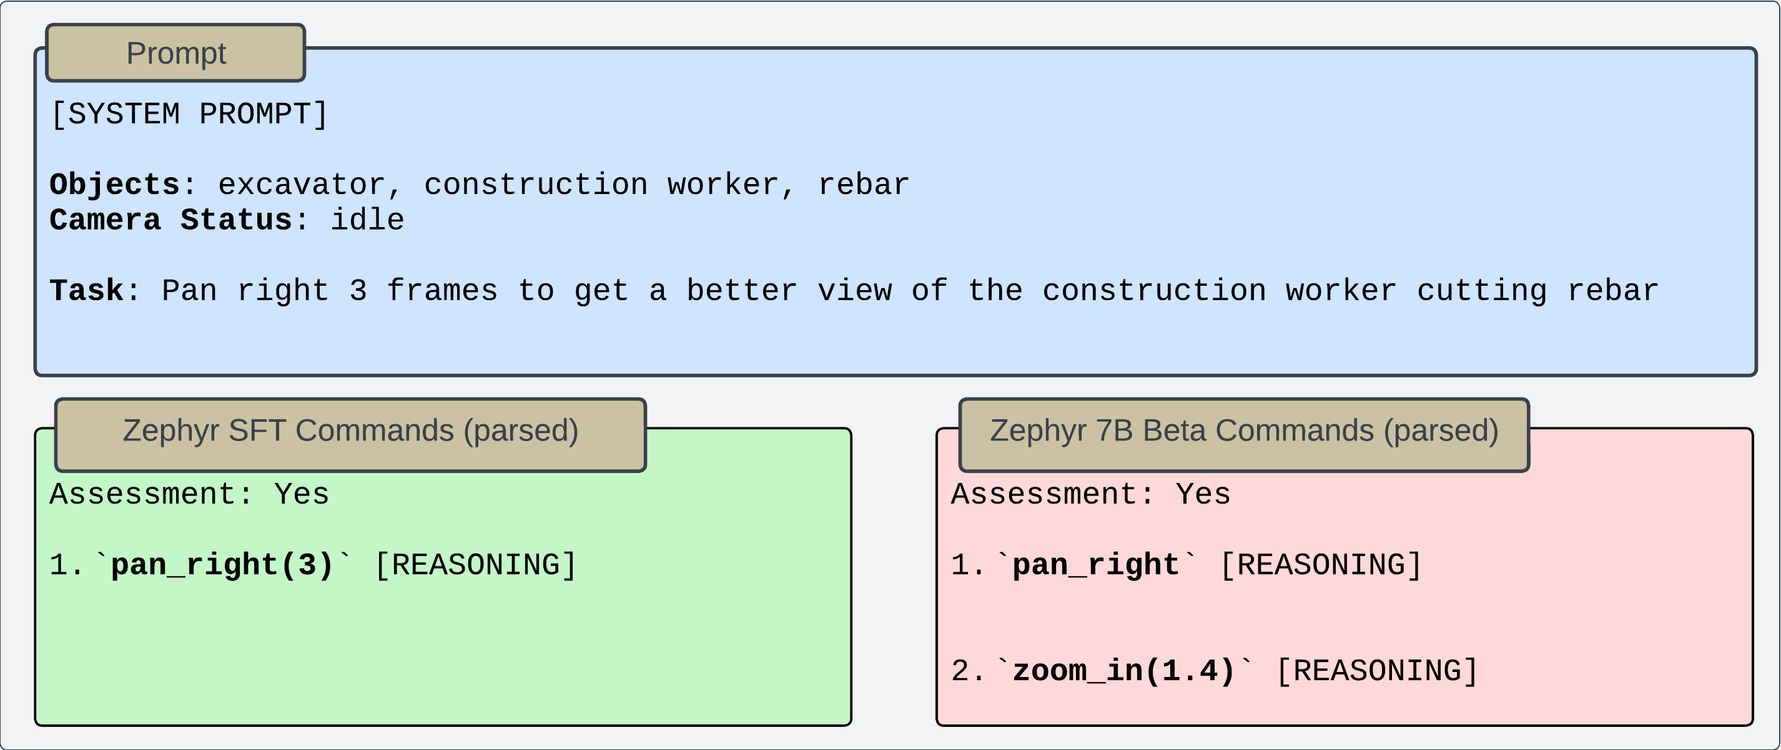Image resolution: width=1781 pixels, height=750 pixels.
Task: Click the bold Objects label
Action: [115, 185]
